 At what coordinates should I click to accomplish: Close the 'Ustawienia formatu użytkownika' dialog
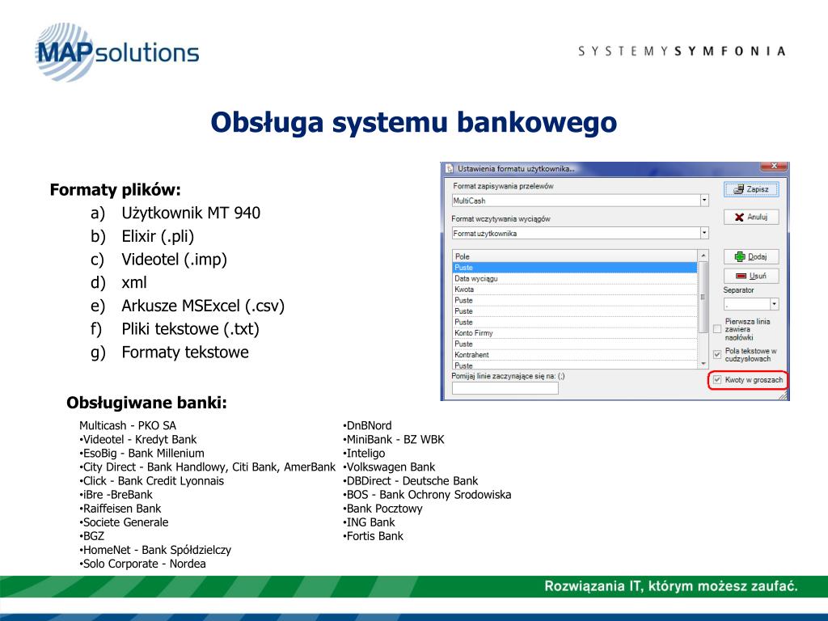pyautogui.click(x=774, y=167)
